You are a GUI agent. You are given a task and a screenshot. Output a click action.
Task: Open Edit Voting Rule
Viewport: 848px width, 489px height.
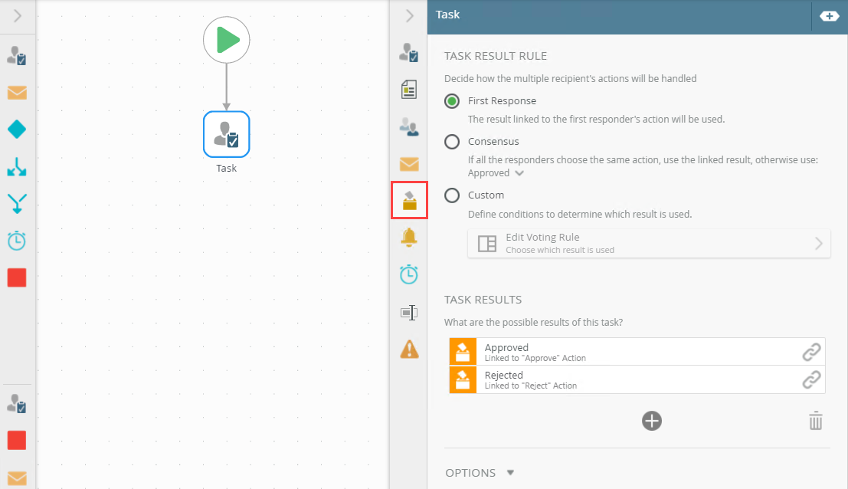tap(649, 244)
